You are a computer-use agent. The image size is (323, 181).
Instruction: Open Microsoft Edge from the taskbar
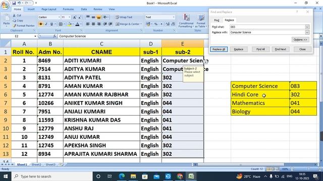(122, 176)
